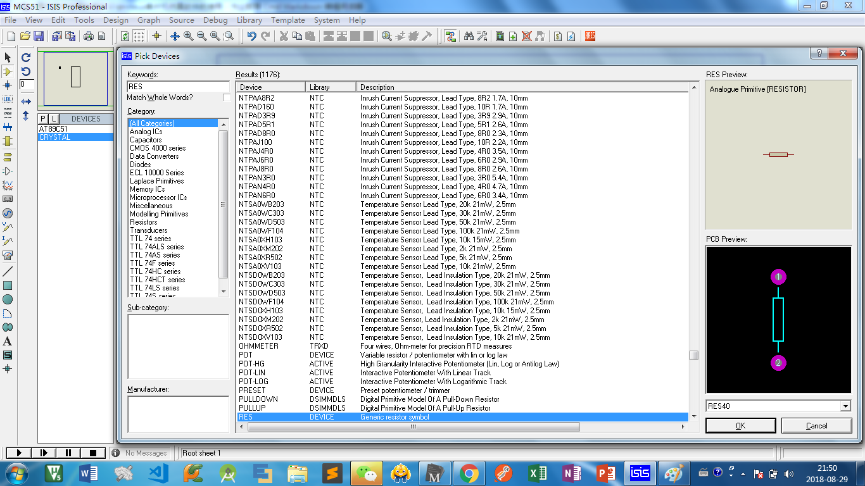Activate the Wire label (LBL) tool
The height and width of the screenshot is (486, 865).
[8, 99]
